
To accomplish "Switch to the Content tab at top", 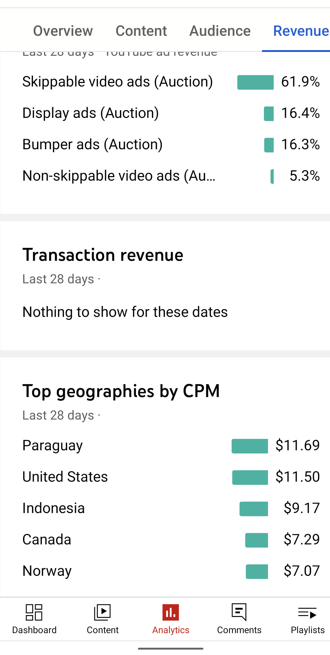I will [x=141, y=31].
